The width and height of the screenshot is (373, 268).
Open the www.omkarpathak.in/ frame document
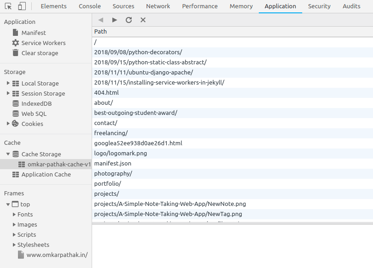[x=57, y=255]
